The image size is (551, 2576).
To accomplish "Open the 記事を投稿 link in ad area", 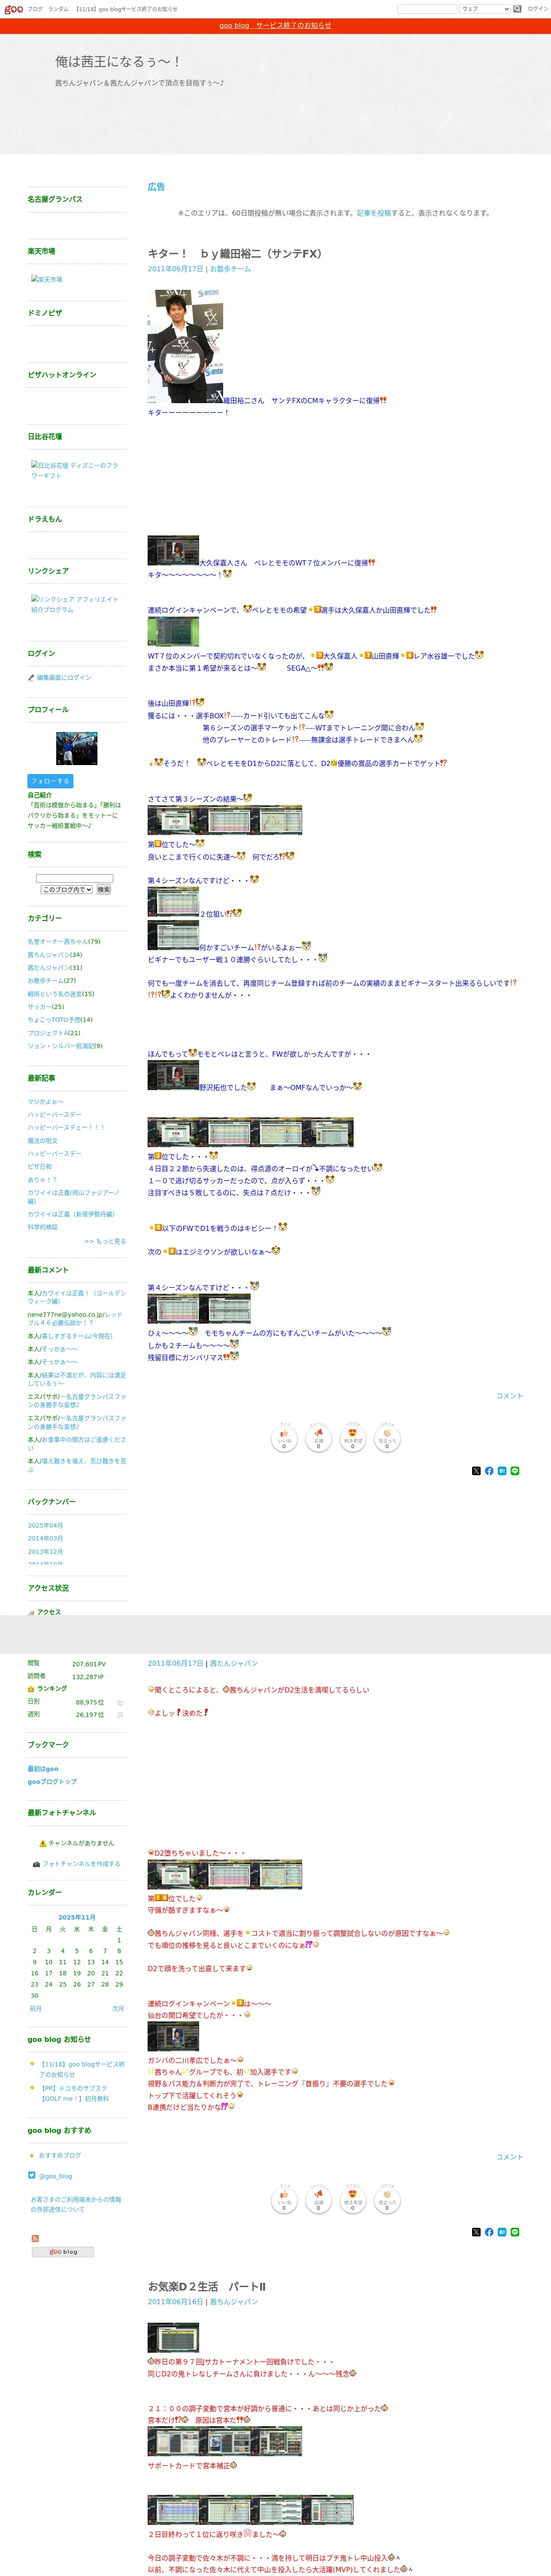I will click(374, 213).
